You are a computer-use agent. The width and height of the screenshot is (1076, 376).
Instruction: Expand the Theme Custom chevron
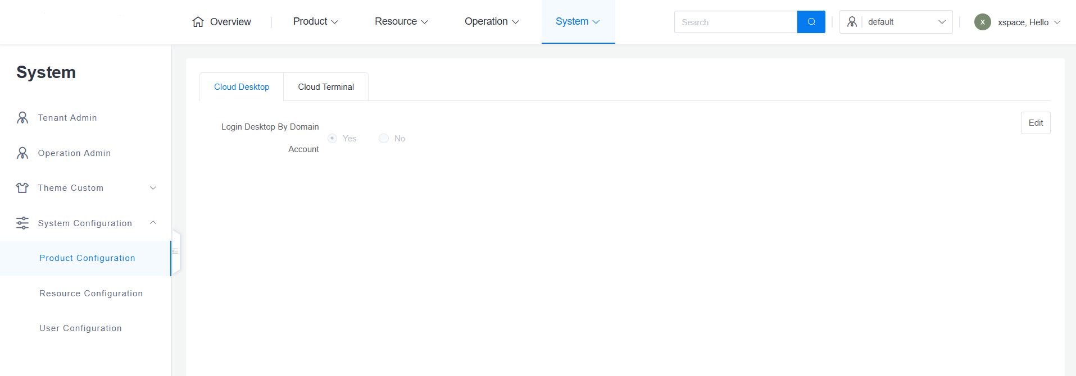[153, 188]
